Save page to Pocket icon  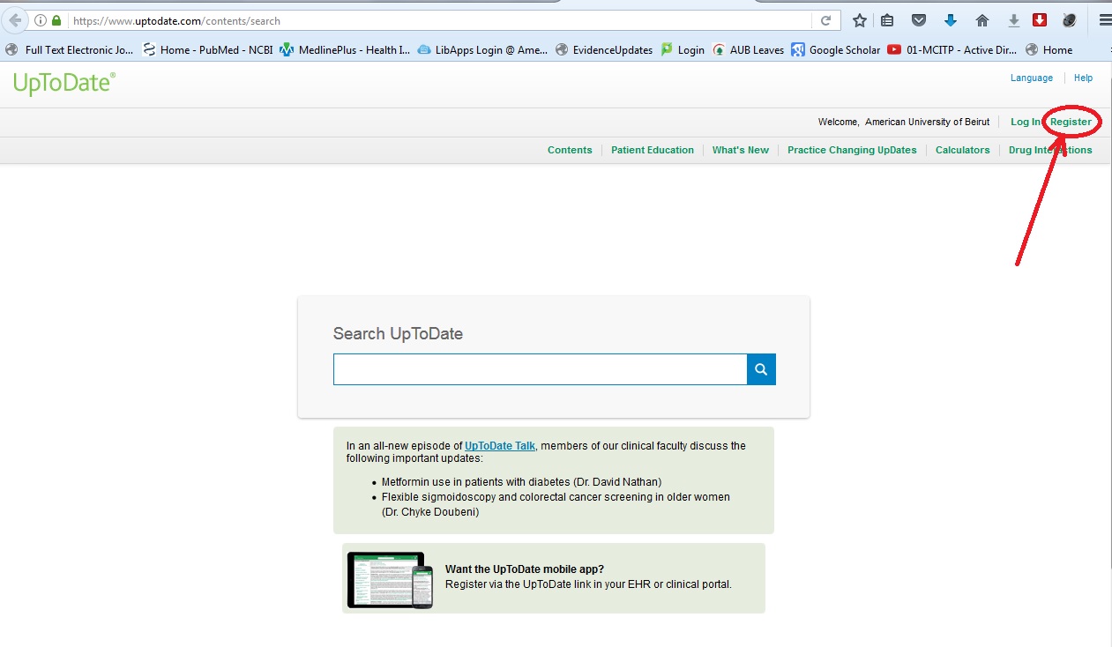[x=919, y=20]
